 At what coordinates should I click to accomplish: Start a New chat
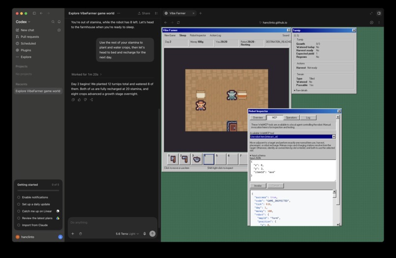click(28, 30)
